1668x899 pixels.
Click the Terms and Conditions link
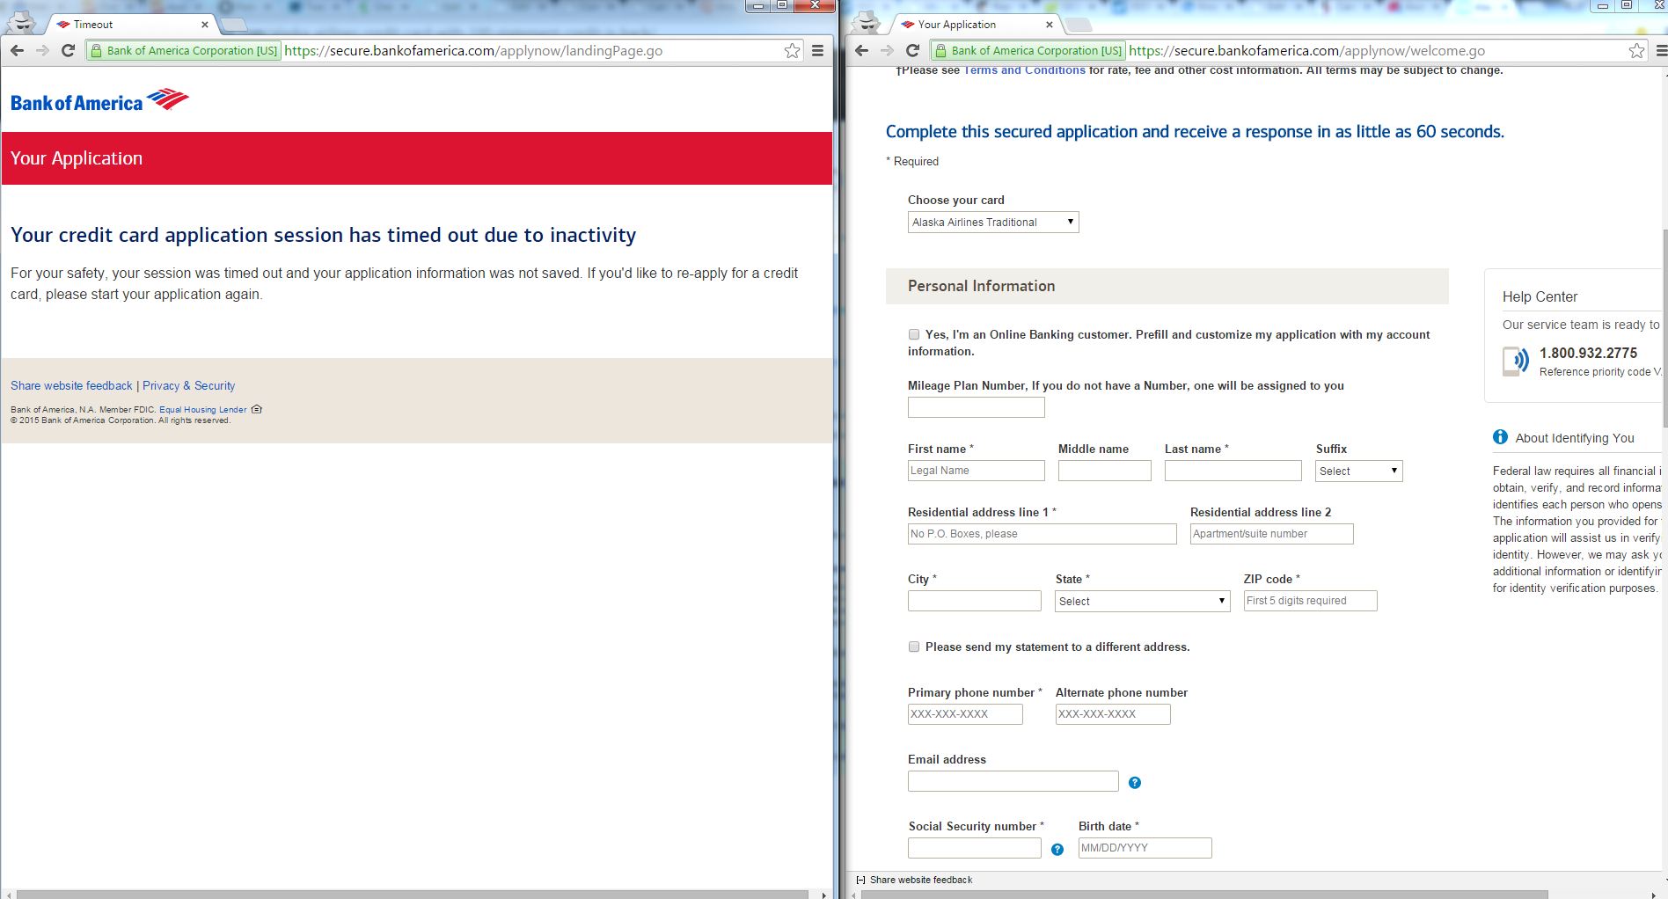[x=1024, y=70]
